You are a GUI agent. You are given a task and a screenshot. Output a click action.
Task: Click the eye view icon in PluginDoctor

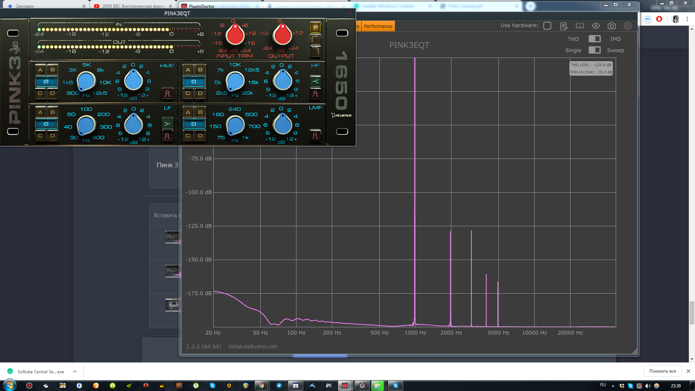pos(596,26)
